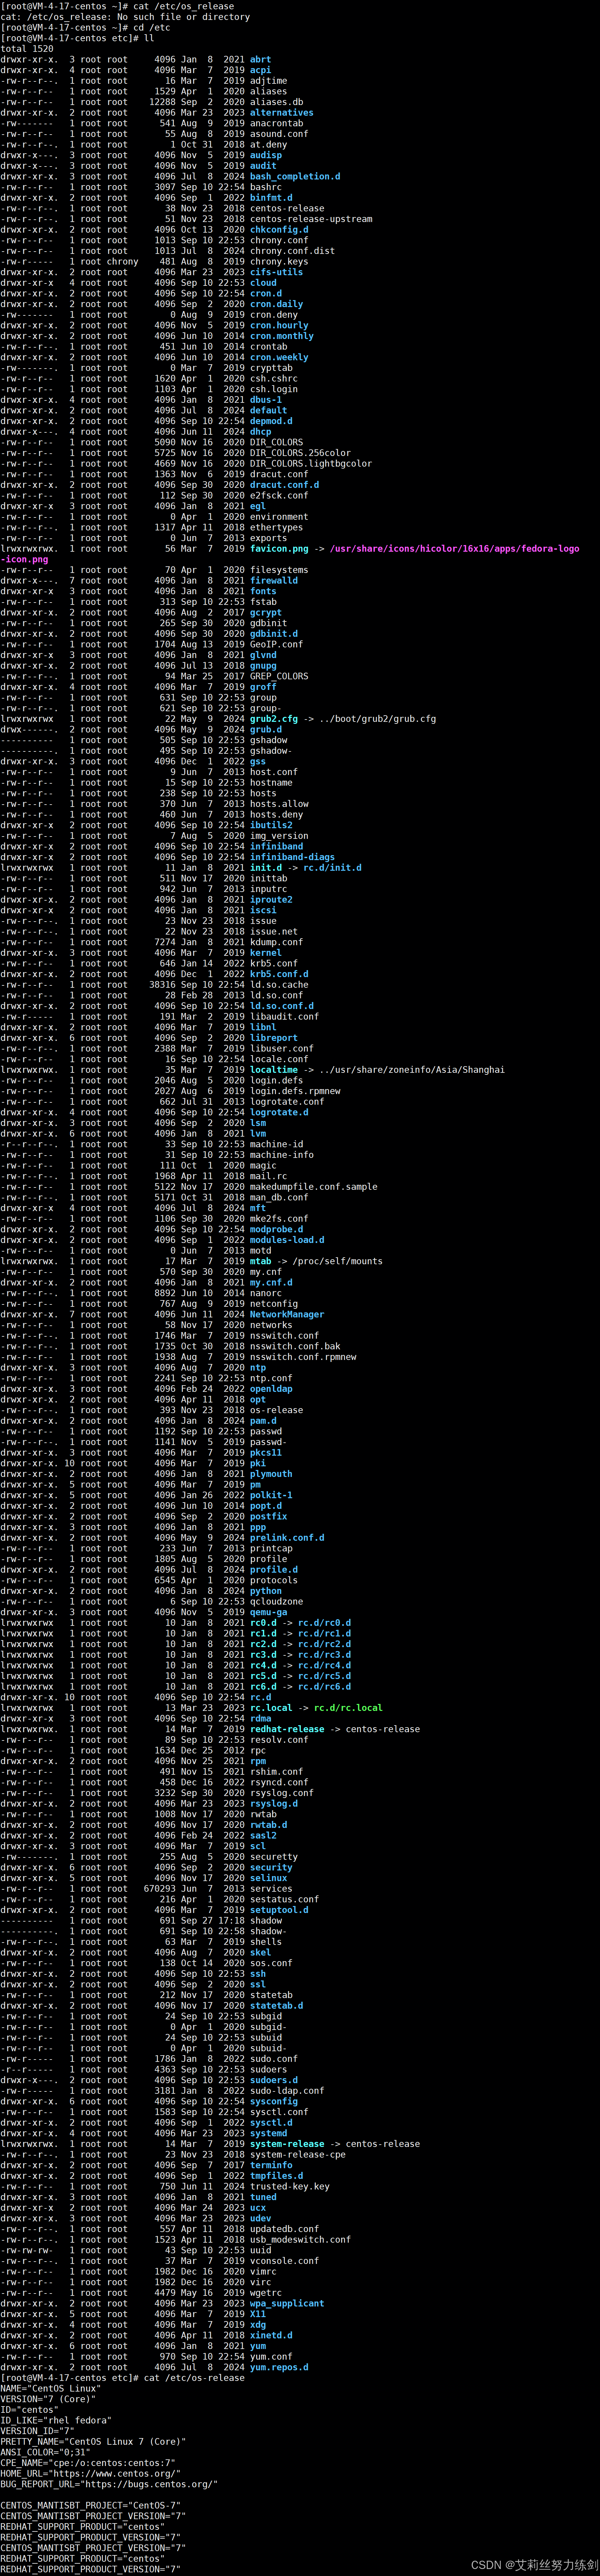The height and width of the screenshot is (2576, 600).
Task: Click the 'prelink.conf.d' directory name
Action: click(x=287, y=1538)
